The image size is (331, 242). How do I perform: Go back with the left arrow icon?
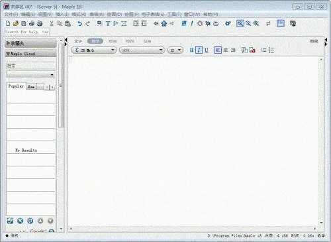(x=156, y=23)
